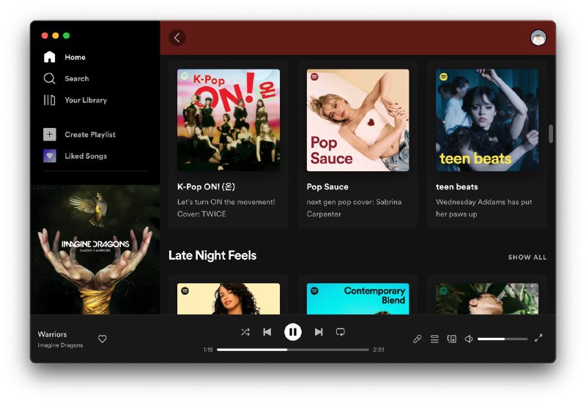
Task: Seek within the song progress bar
Action: 292,350
